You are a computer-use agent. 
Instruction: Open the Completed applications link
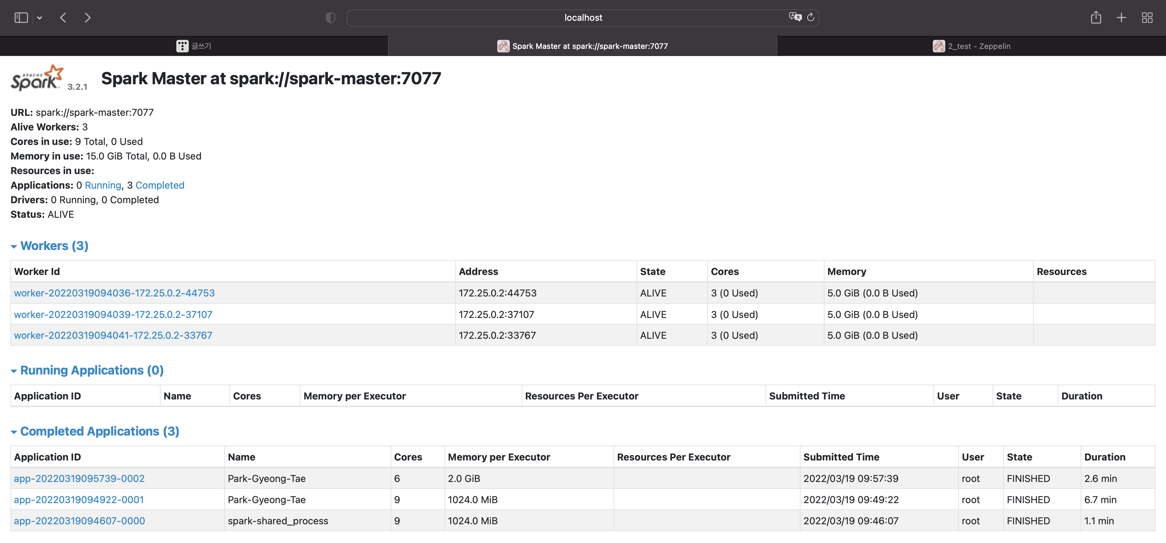click(160, 185)
